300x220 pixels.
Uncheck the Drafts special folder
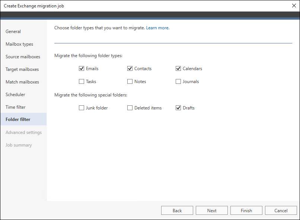point(178,108)
